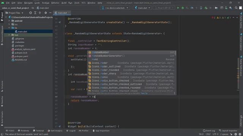
Task: Open completion popup options three-dot icon
Action: 175,93
